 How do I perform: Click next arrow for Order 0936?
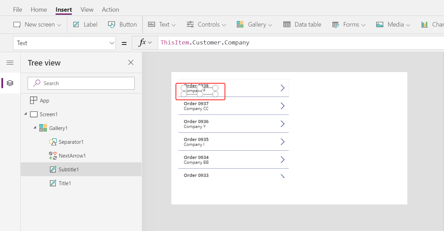[x=282, y=124]
